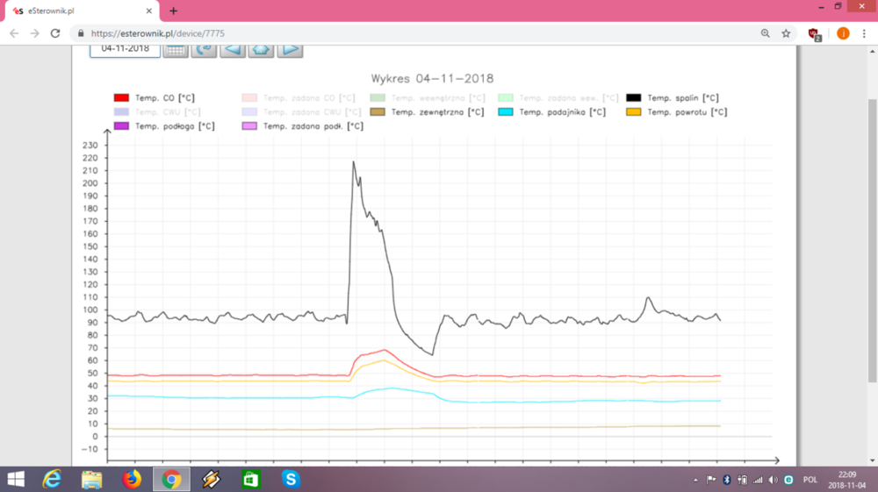Open the browser zoom magnifier icon
Screen dimensions: 878x492
tap(765, 33)
